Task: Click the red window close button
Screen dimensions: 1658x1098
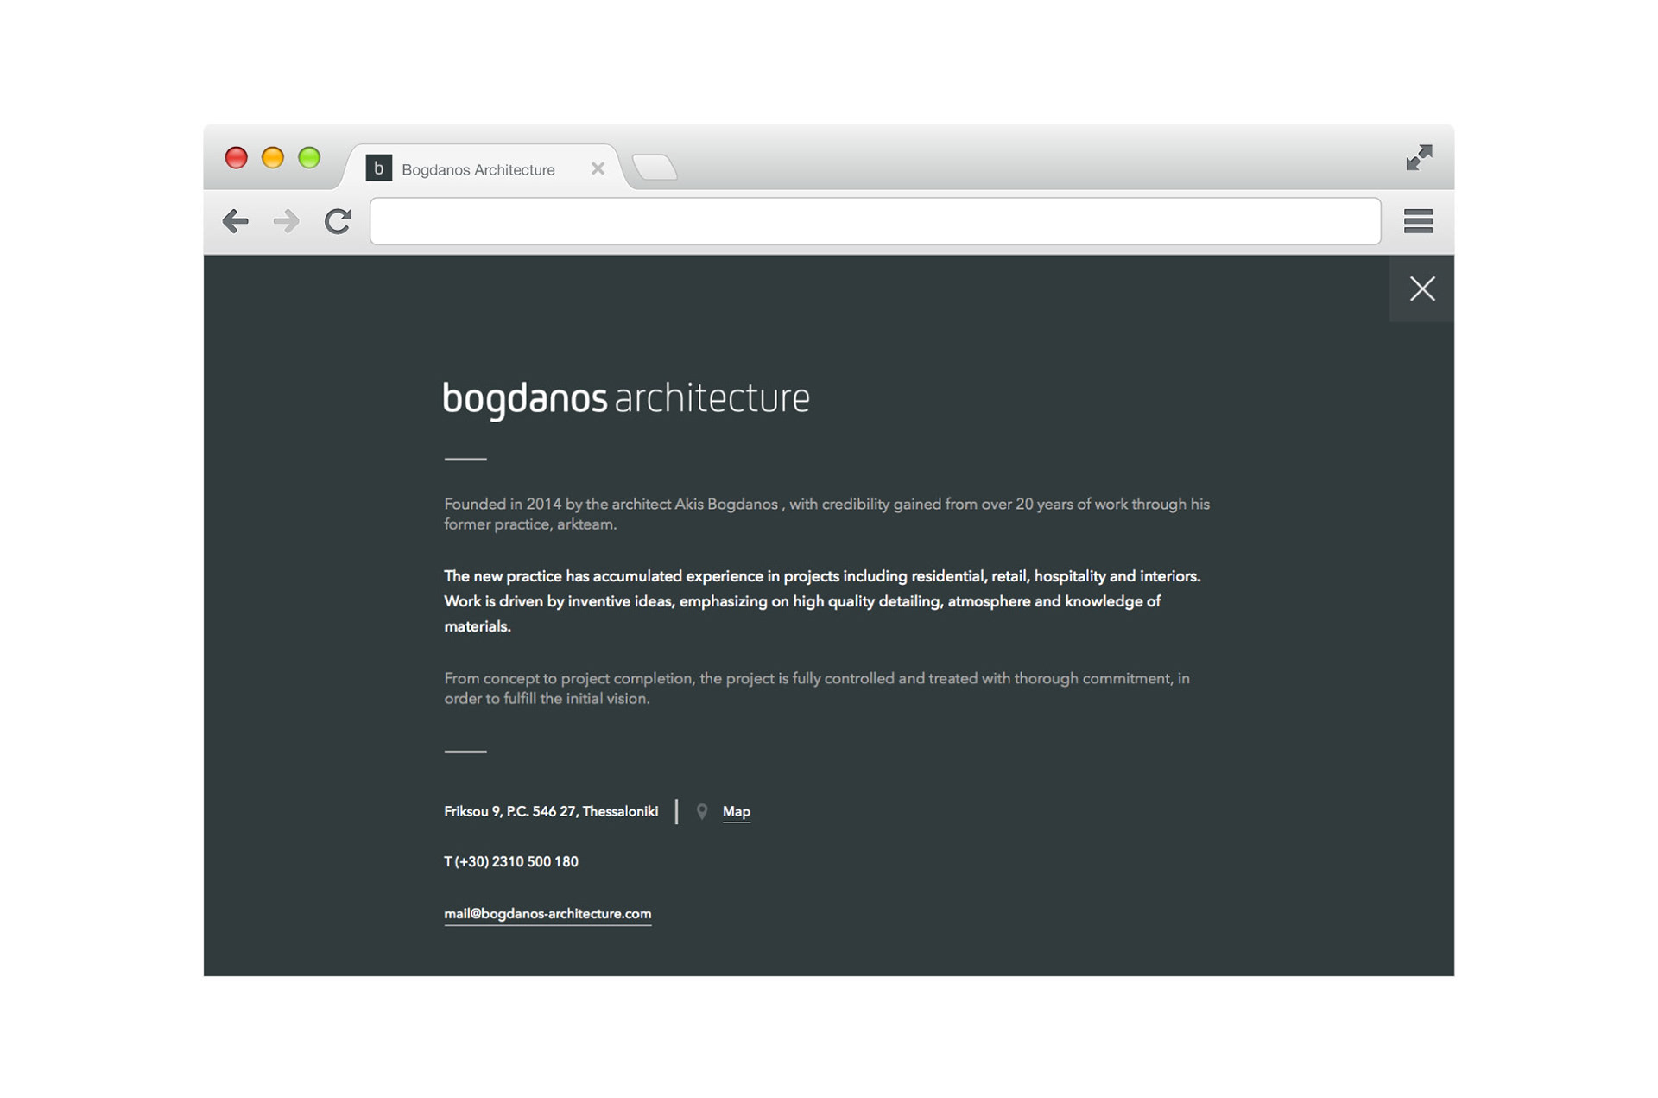Action: coord(236,157)
